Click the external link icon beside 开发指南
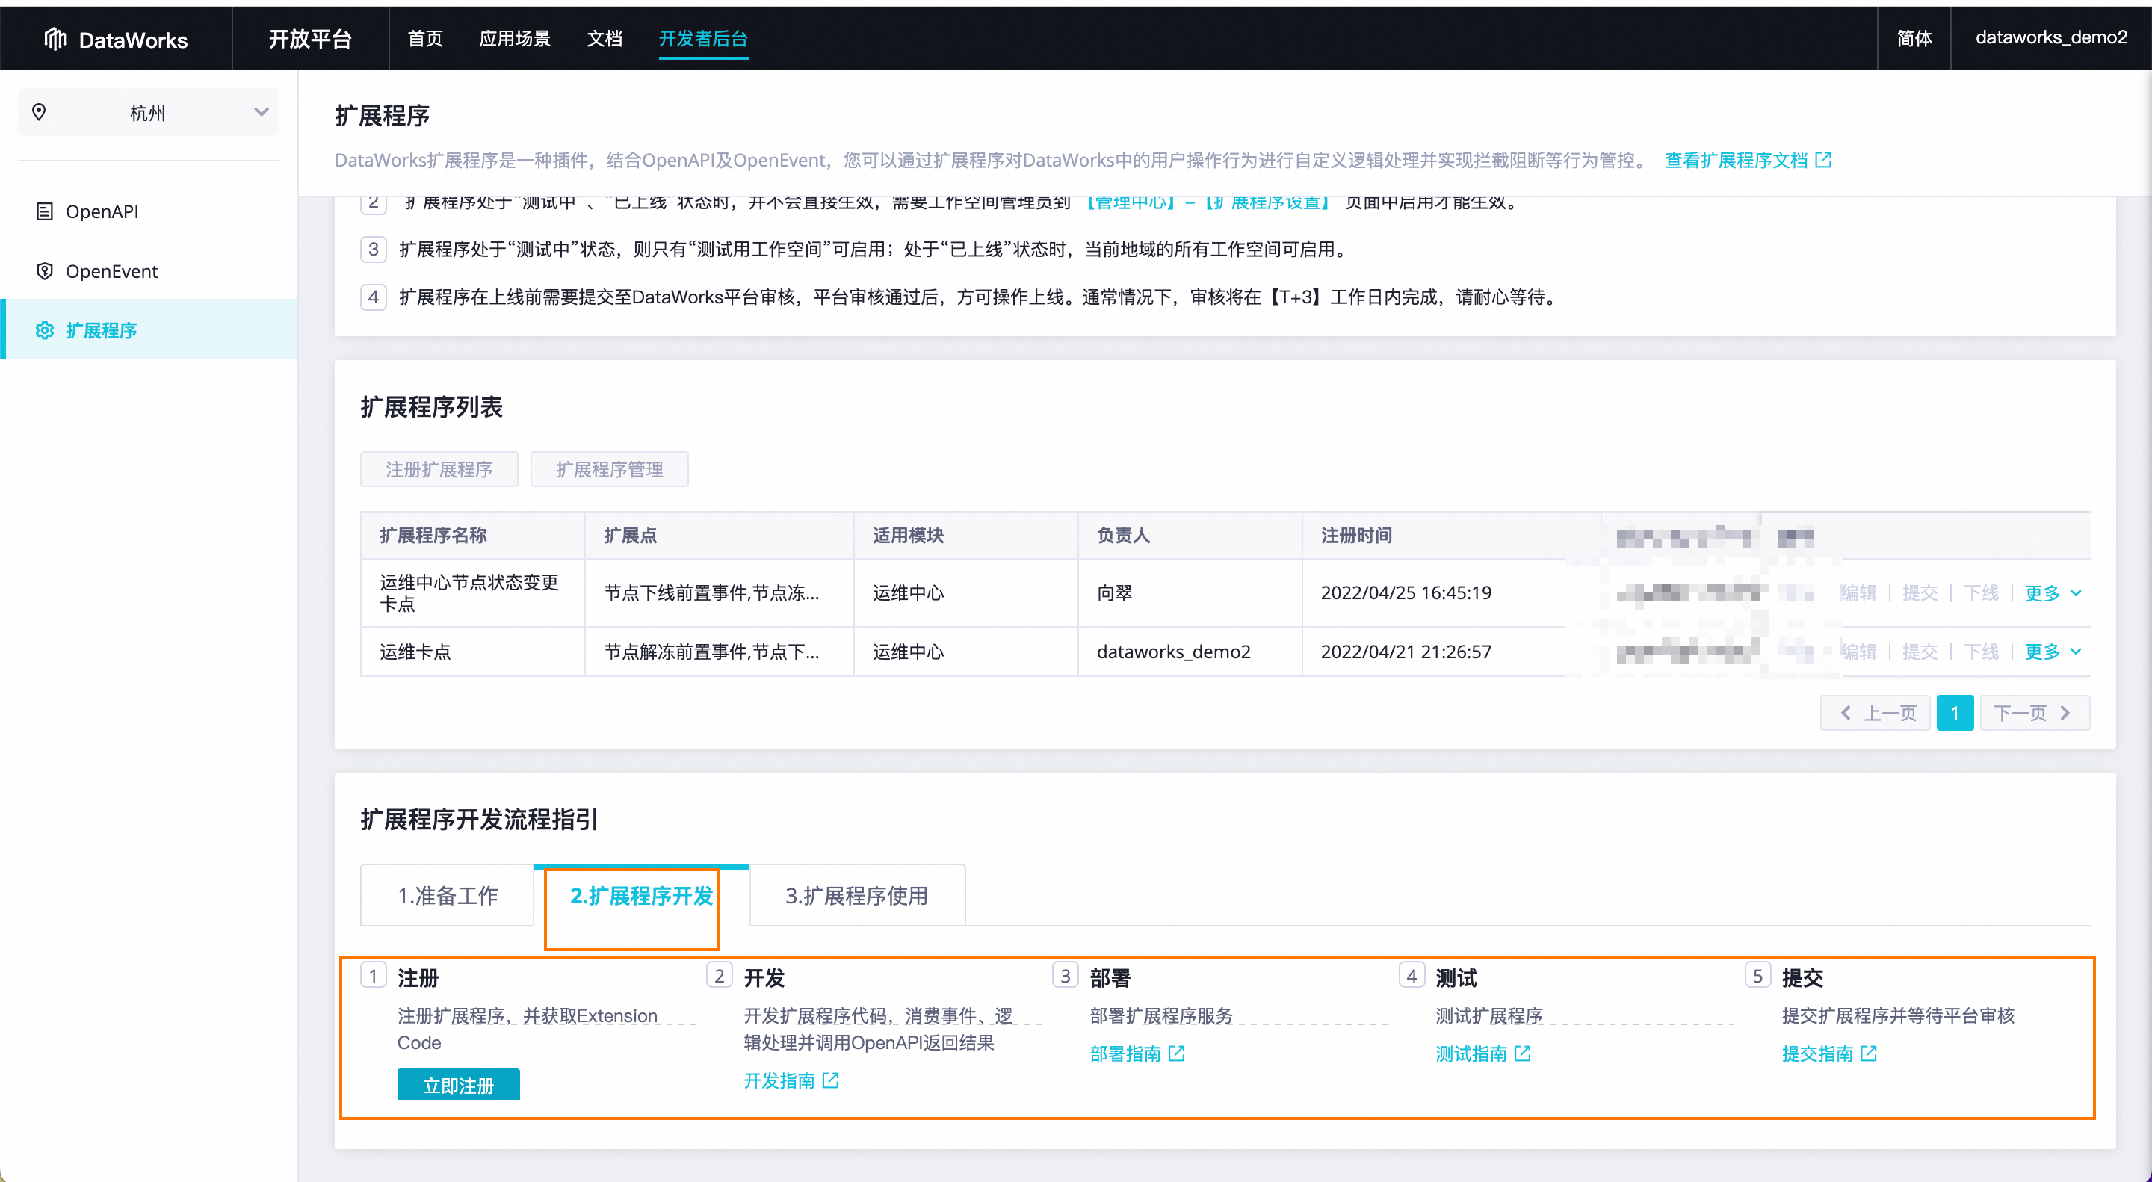 click(830, 1080)
